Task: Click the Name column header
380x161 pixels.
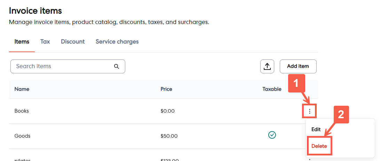Action: pyautogui.click(x=22, y=89)
